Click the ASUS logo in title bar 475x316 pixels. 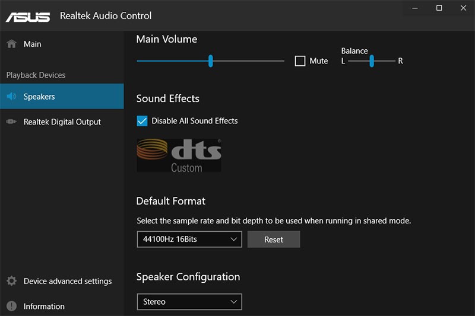(28, 17)
